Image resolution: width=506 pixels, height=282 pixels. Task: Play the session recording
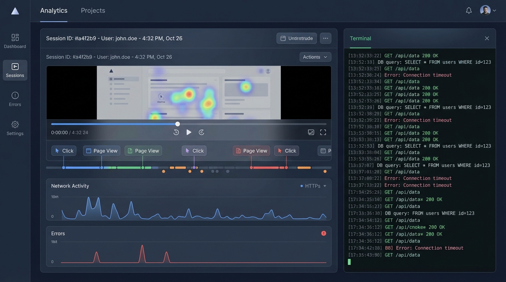click(189, 132)
